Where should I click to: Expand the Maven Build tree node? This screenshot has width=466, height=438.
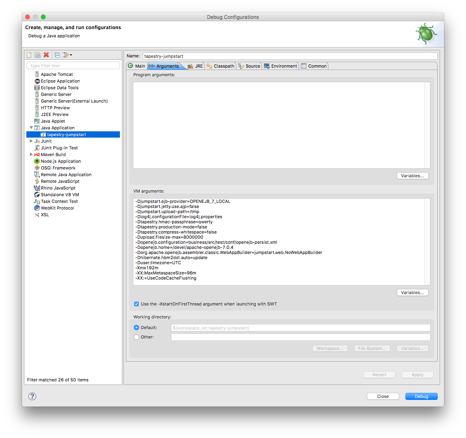31,155
